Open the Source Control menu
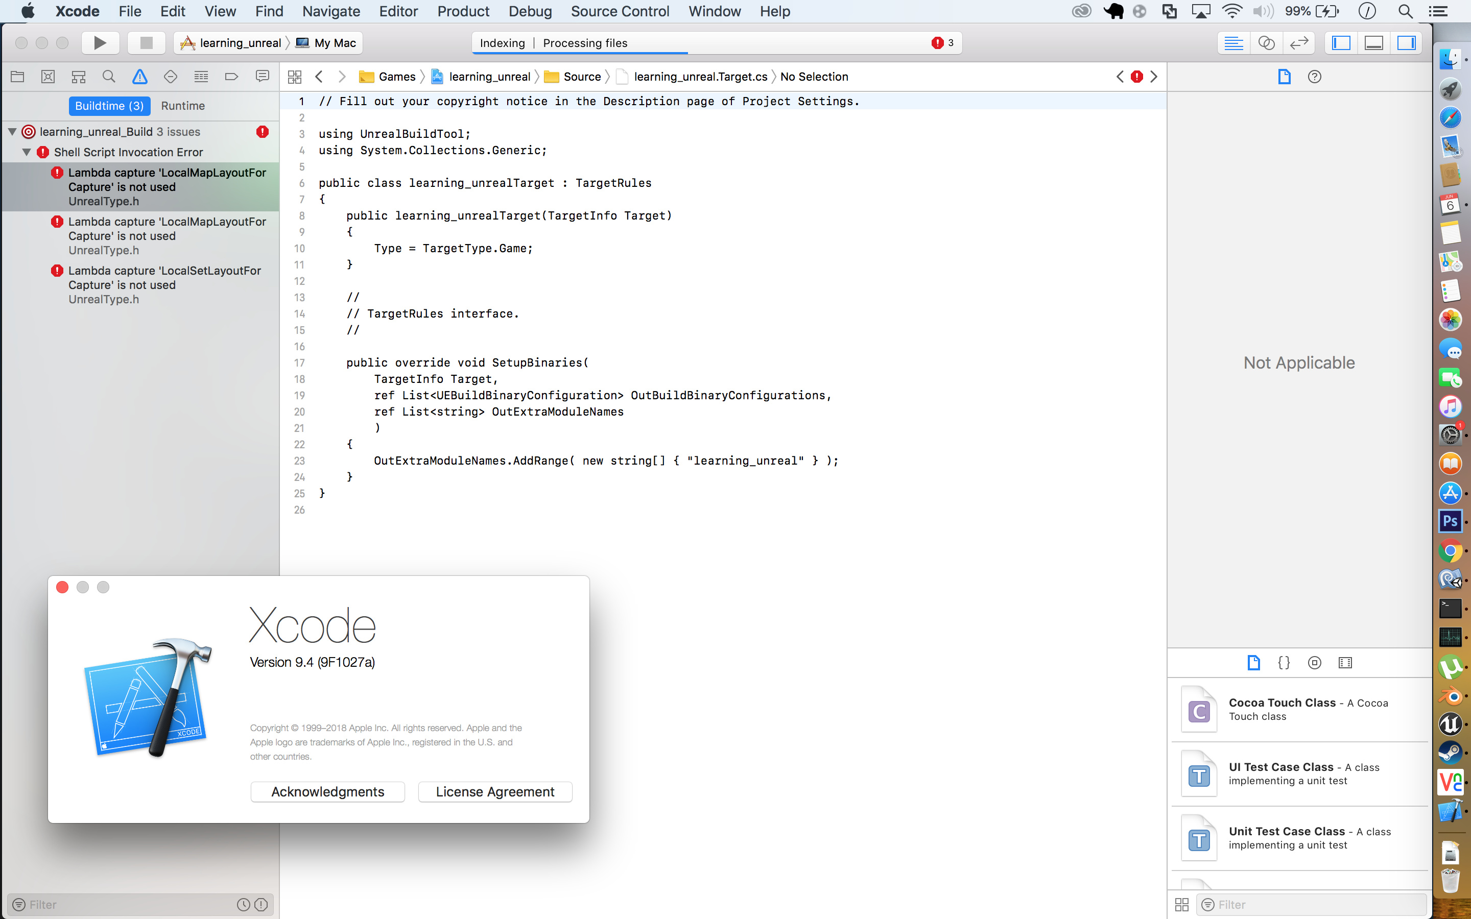This screenshot has width=1471, height=919. [620, 11]
